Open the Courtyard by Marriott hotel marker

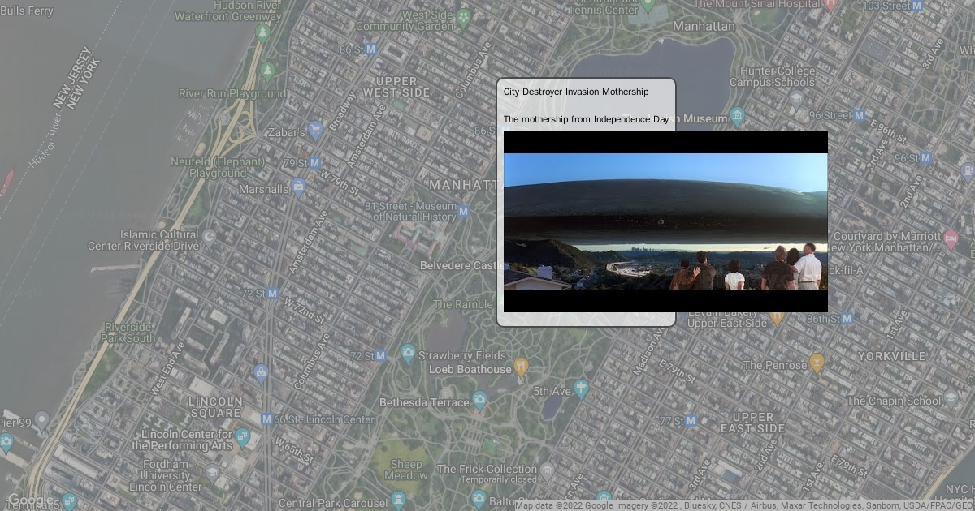click(x=951, y=240)
